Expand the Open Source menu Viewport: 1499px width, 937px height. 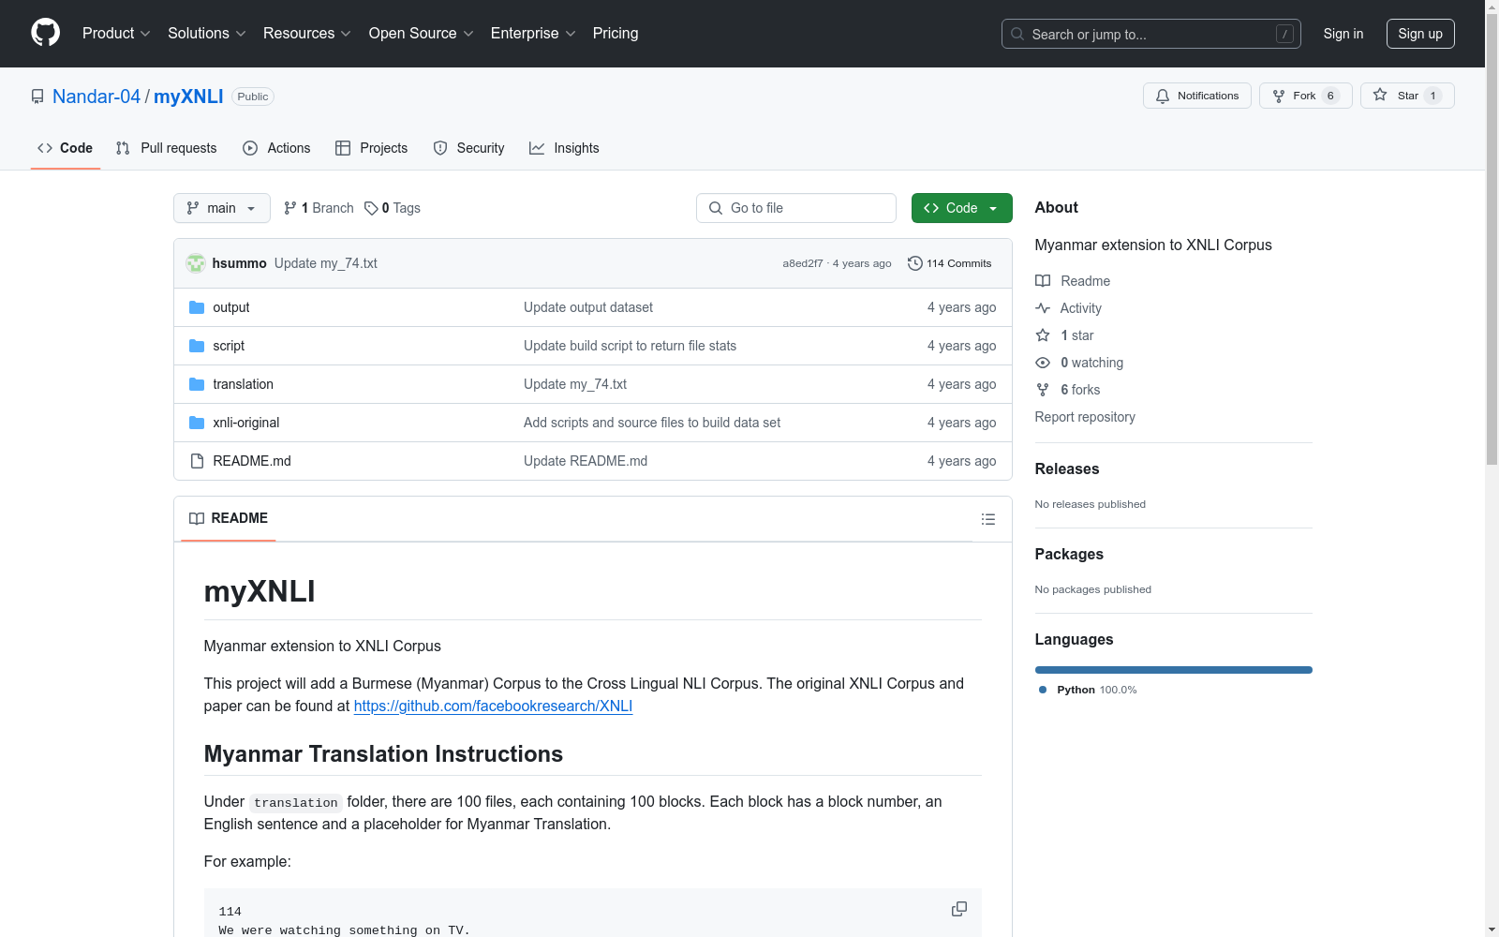pos(422,34)
